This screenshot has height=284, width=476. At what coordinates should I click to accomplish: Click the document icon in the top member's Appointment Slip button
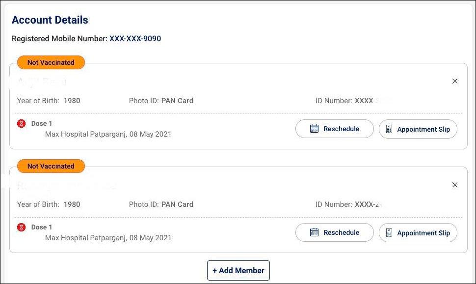pyautogui.click(x=389, y=129)
